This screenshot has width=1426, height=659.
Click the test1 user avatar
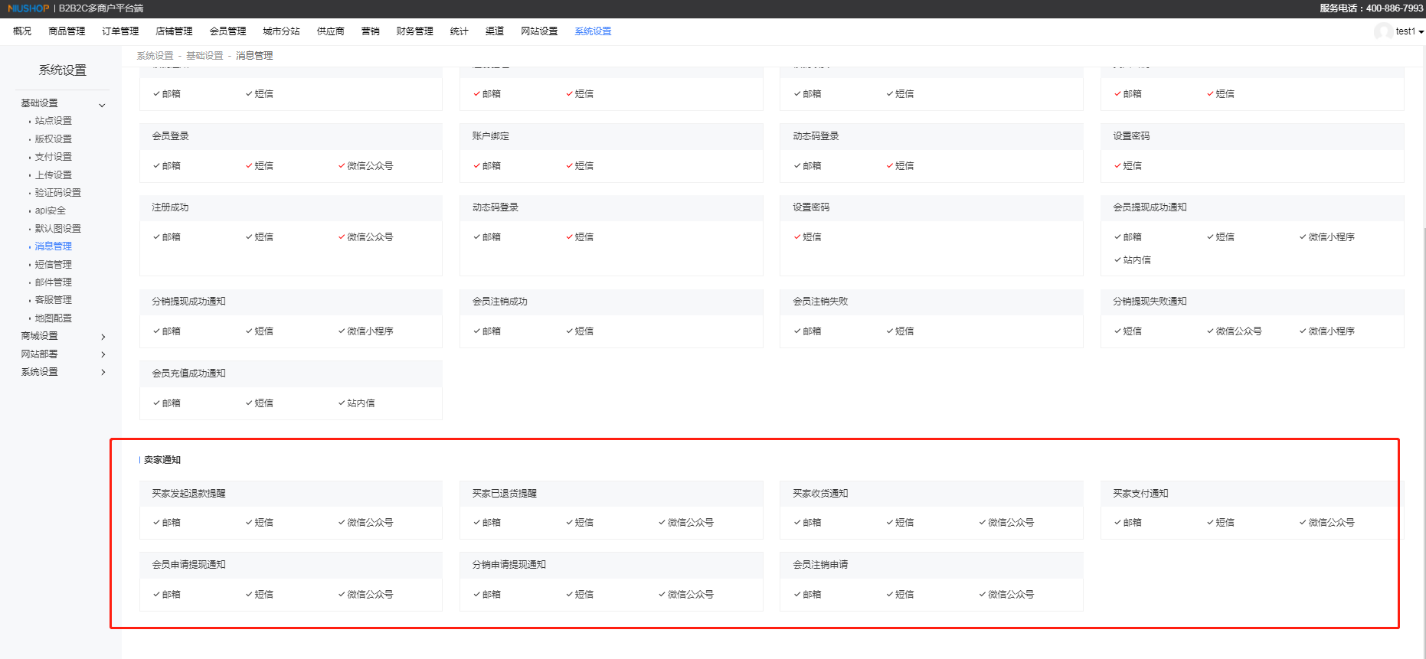[1382, 31]
